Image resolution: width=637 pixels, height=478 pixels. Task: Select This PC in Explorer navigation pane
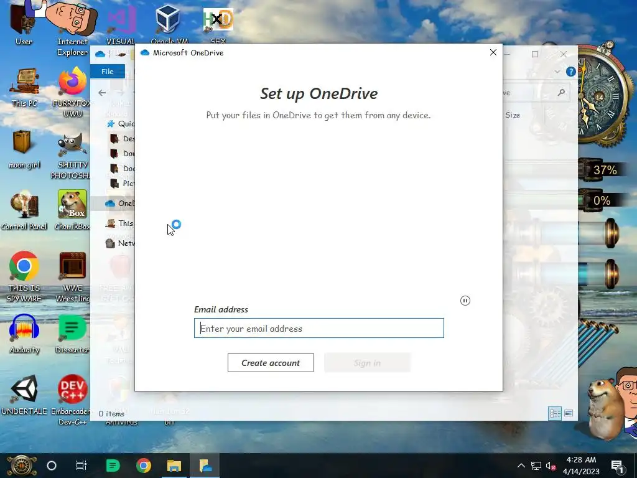(x=119, y=223)
